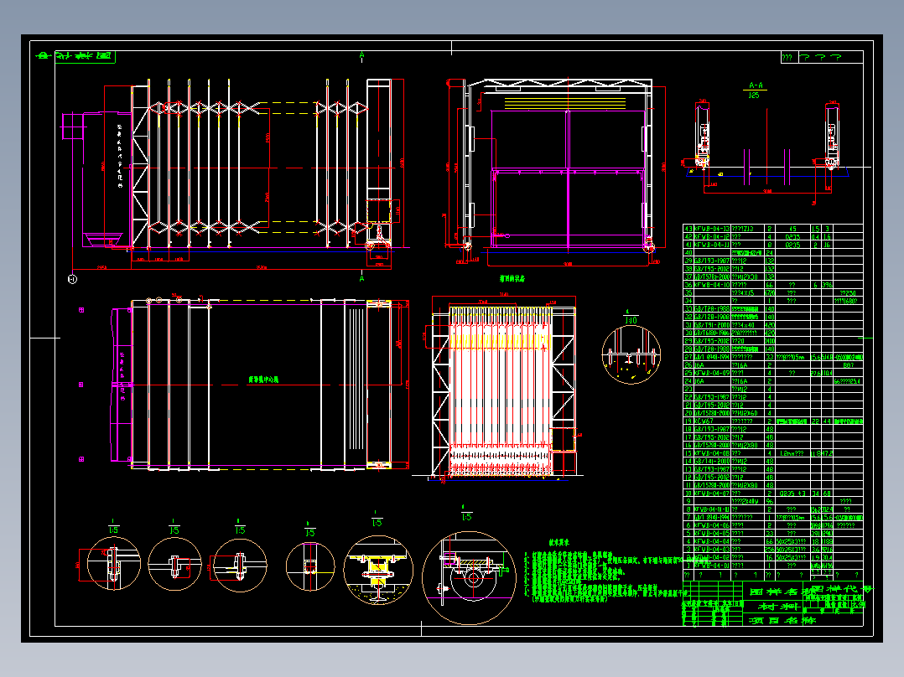
Task: Select the KFWB-04-05 entry in row 5
Action: click(712, 534)
